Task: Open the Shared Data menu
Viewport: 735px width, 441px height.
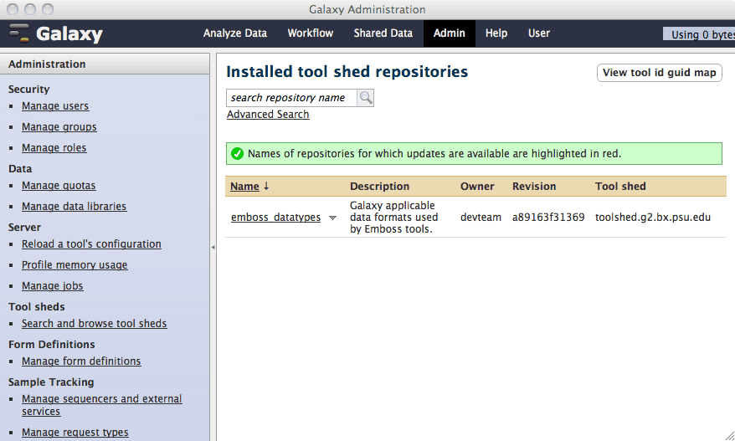Action: point(383,33)
